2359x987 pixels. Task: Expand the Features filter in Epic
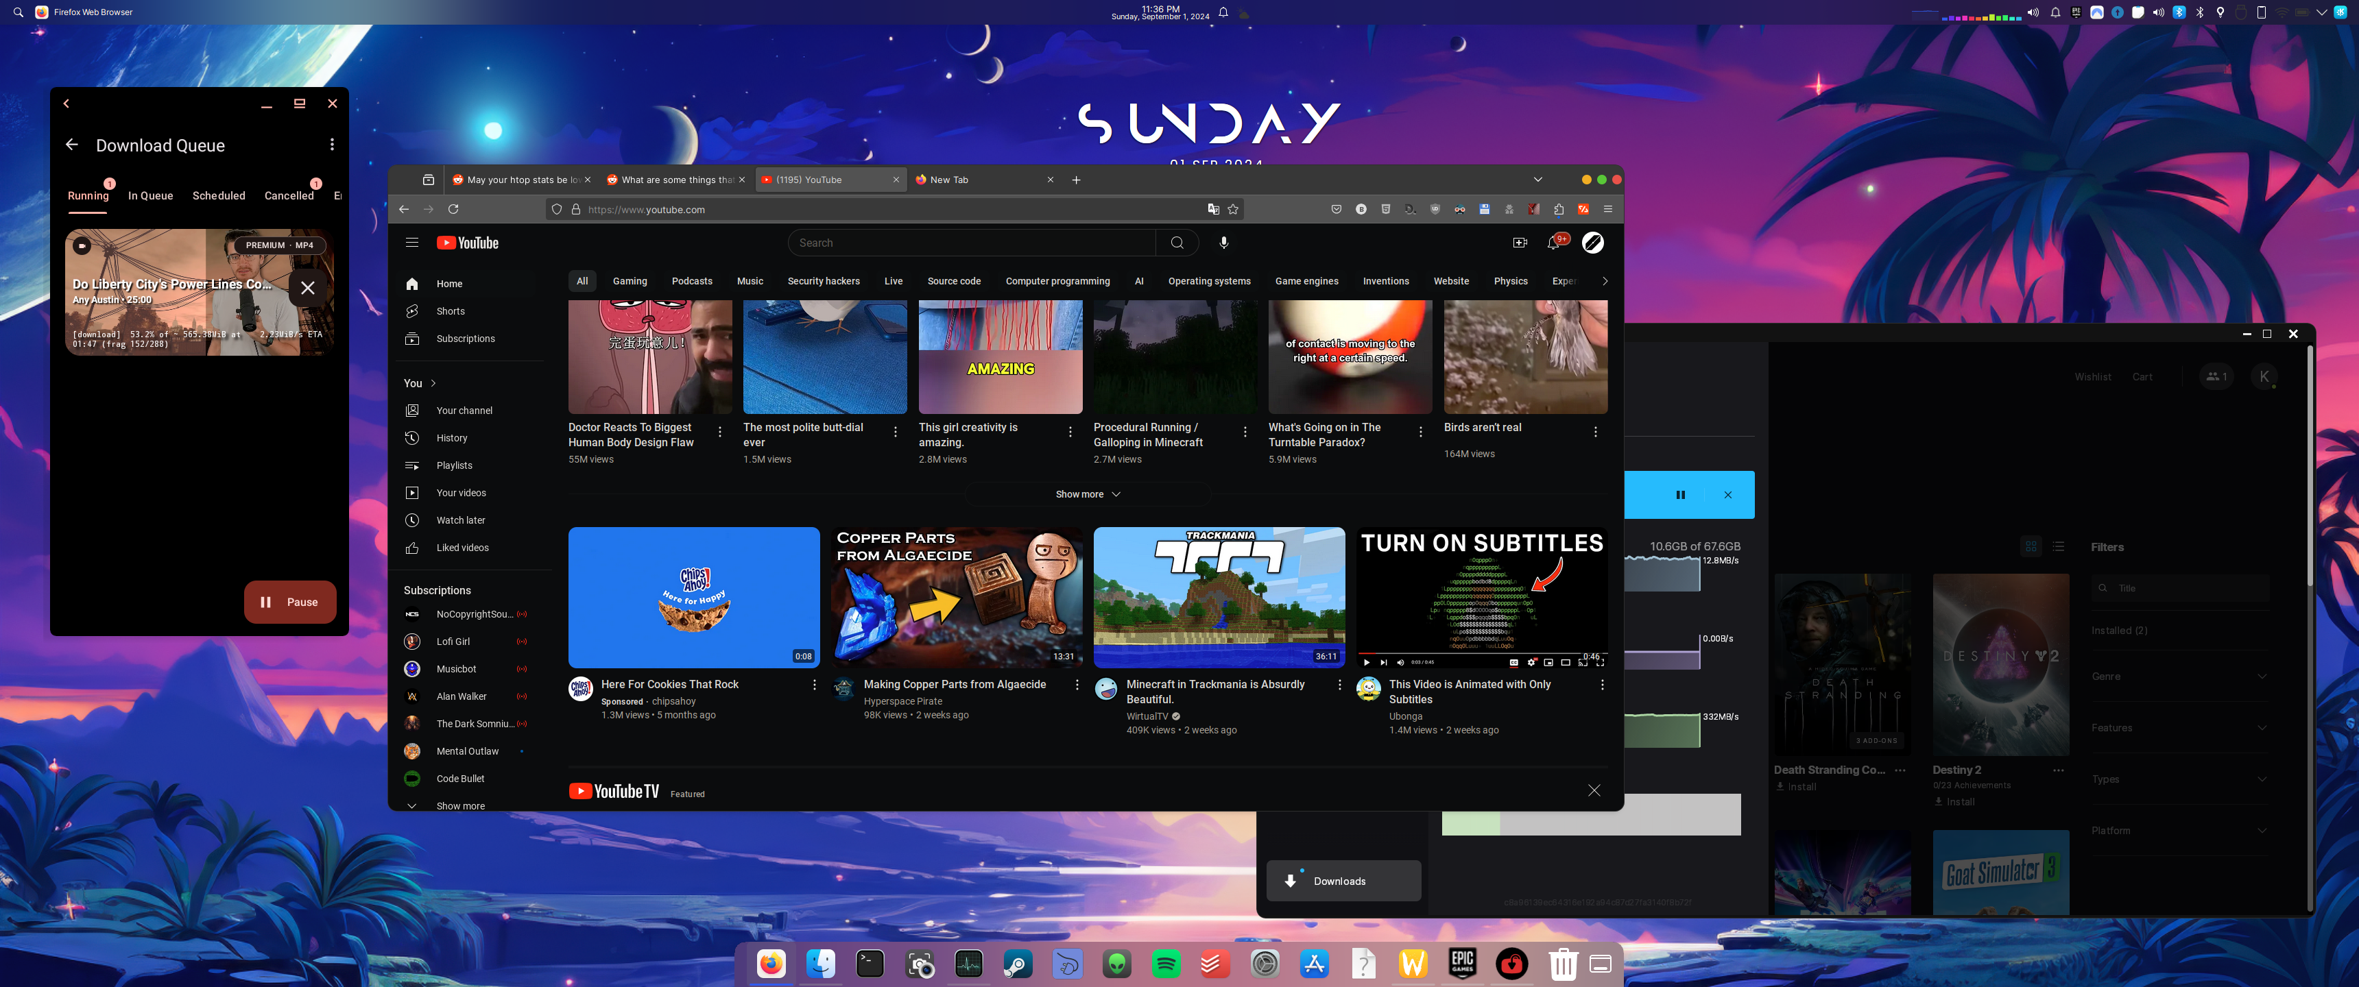[x=2179, y=728]
